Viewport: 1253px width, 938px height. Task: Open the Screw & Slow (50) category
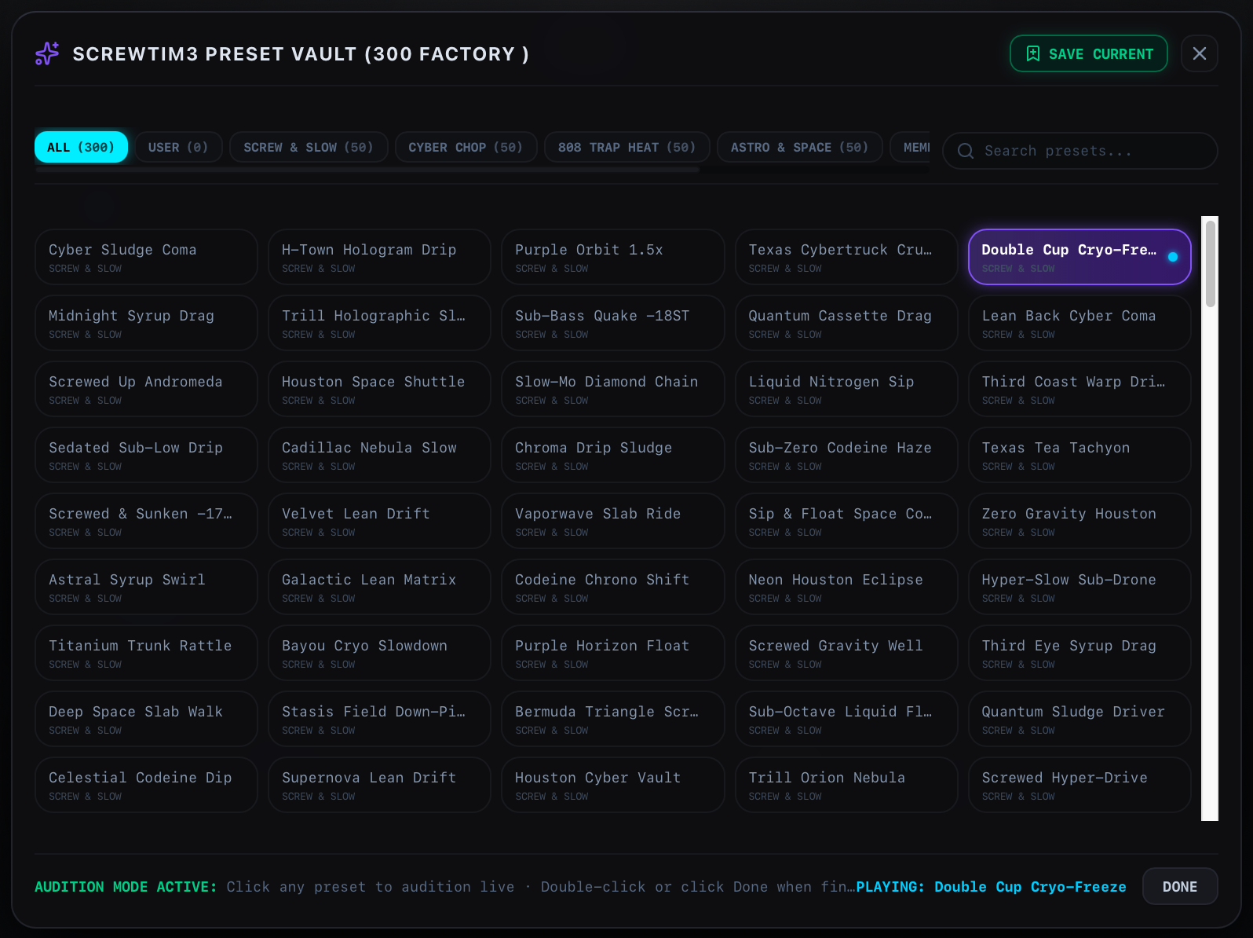(x=309, y=147)
